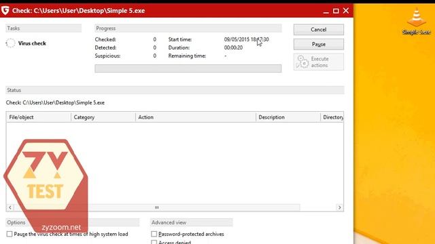Click the Suspicious count value
Screen dimensions: 435x244
point(154,56)
